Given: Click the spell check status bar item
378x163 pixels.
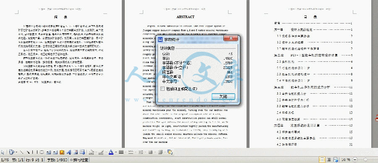Looking at the screenshot, I should [79, 160].
